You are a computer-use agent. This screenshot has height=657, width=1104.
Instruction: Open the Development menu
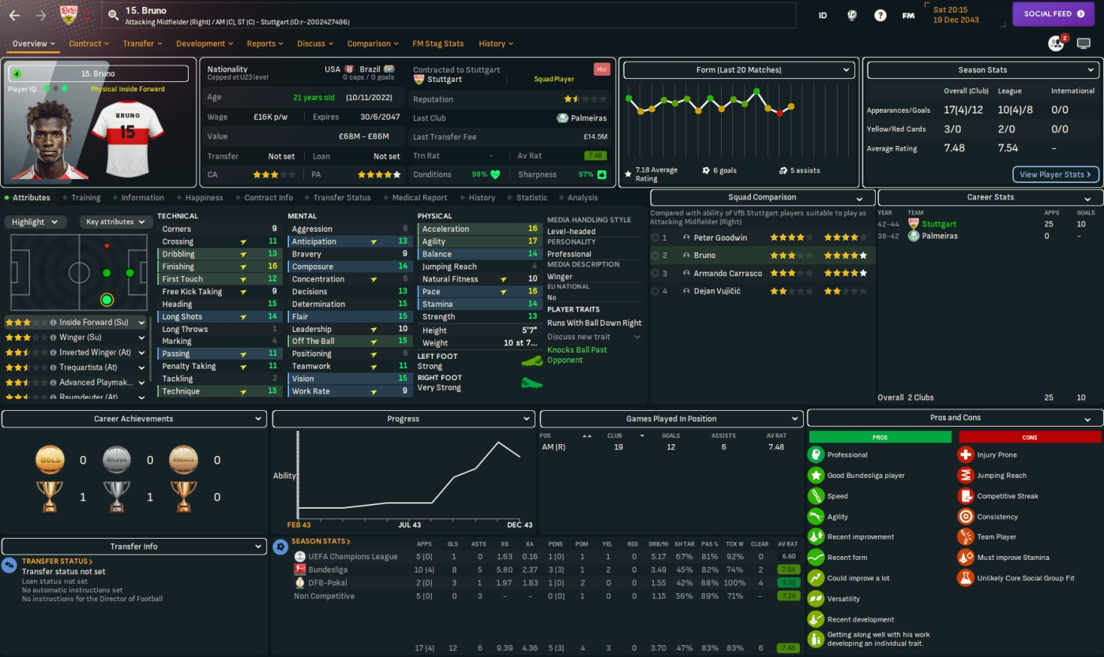[205, 43]
